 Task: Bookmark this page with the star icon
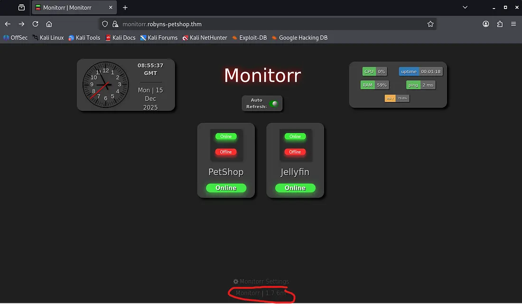(x=430, y=24)
